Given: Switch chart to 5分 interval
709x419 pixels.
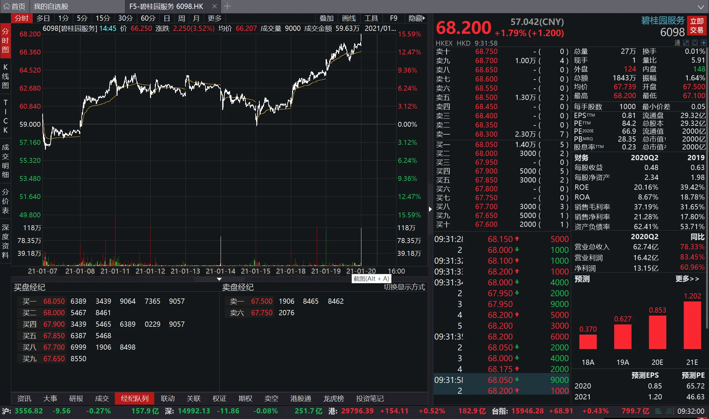Looking at the screenshot, I should tap(82, 18).
